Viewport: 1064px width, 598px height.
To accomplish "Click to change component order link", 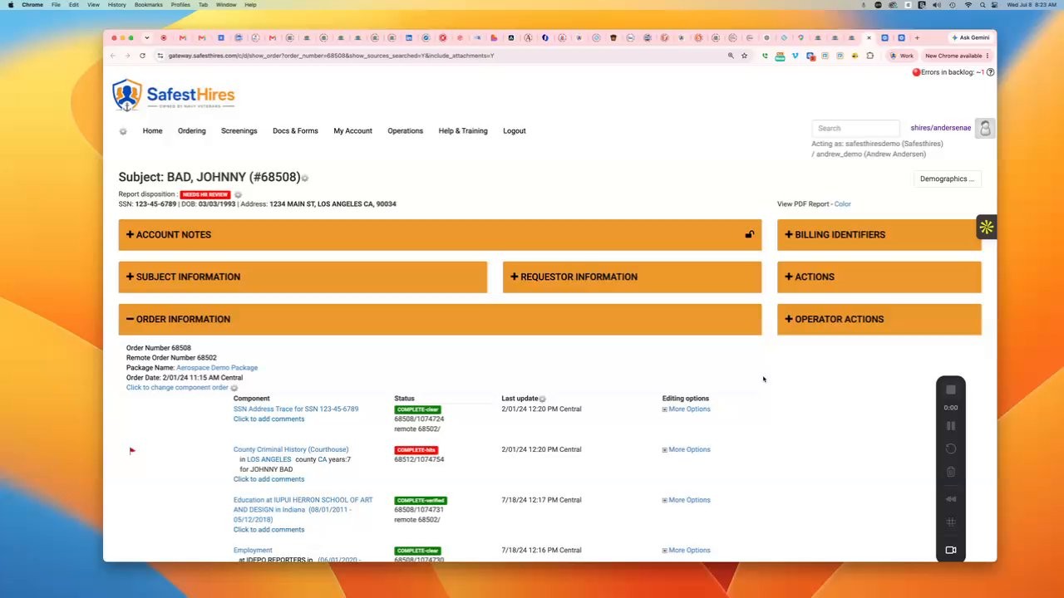I will click(x=177, y=388).
